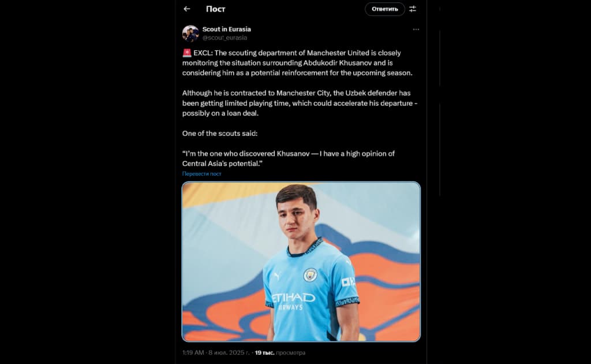Translate post via Перевести пост link
Viewport: 591px width, 364px height.
[201, 174]
